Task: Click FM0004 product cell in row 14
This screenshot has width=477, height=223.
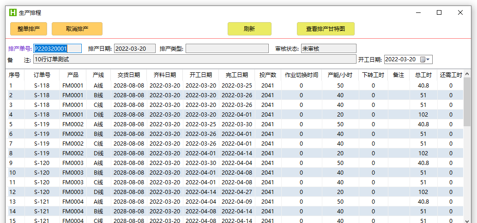Action: (72, 211)
